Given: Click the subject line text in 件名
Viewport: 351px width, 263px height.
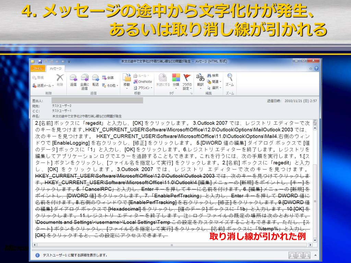Looking at the screenshot, I should point(87,116).
